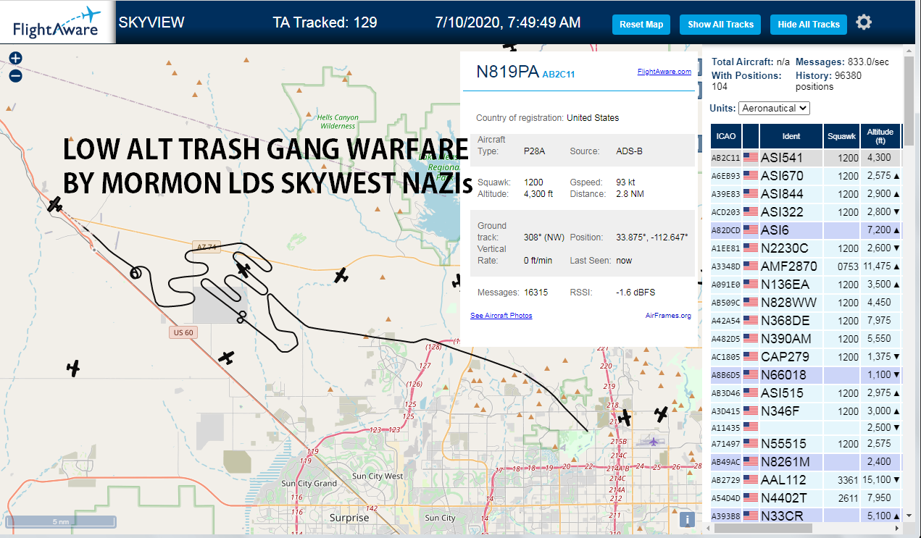Click the Show All Tracks button

(720, 24)
